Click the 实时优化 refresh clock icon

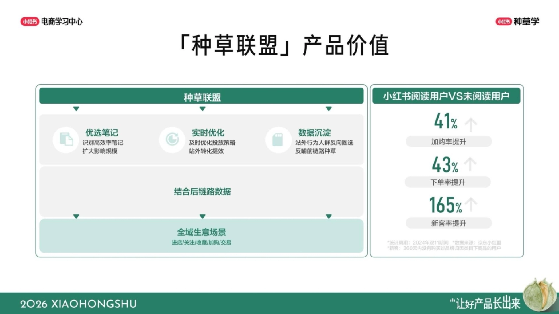pos(172,140)
